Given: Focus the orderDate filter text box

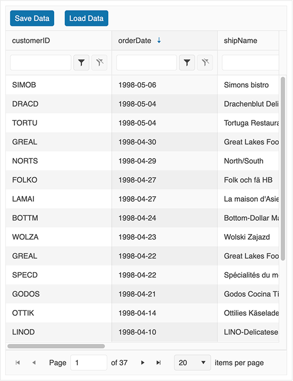Looking at the screenshot, I should click(x=146, y=63).
